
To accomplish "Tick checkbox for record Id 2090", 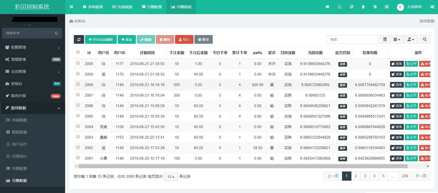I will [78, 63].
